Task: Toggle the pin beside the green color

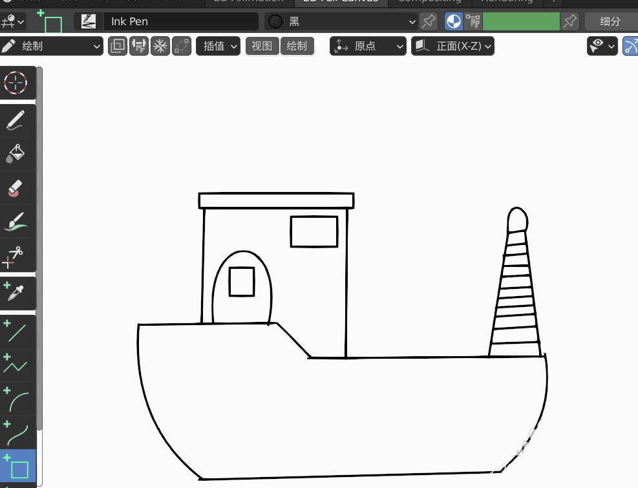Action: coord(569,21)
